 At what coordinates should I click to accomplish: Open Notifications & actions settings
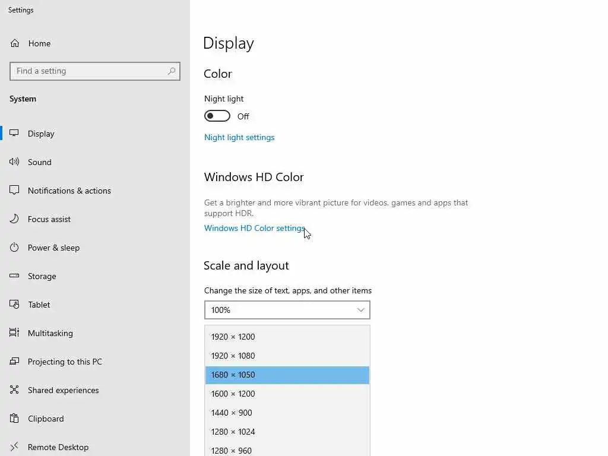[x=69, y=191]
